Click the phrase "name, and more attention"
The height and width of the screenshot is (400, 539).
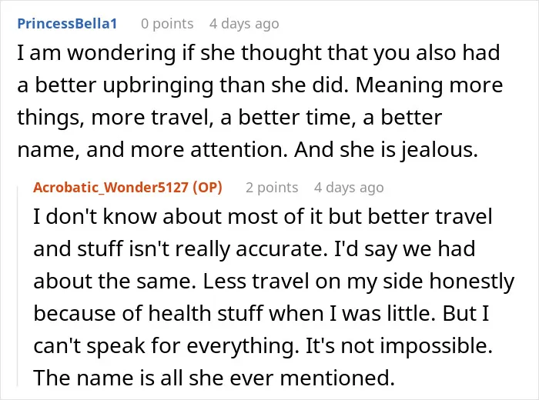152,150
